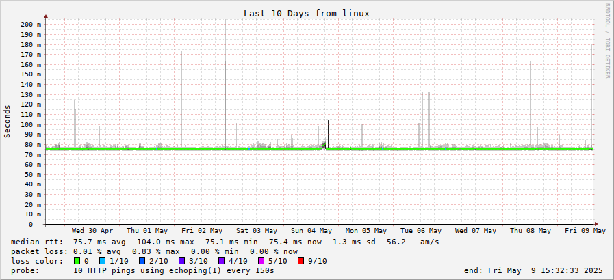
Task: Click the '75.7 ms avg' median rtt value
Action: click(100, 242)
